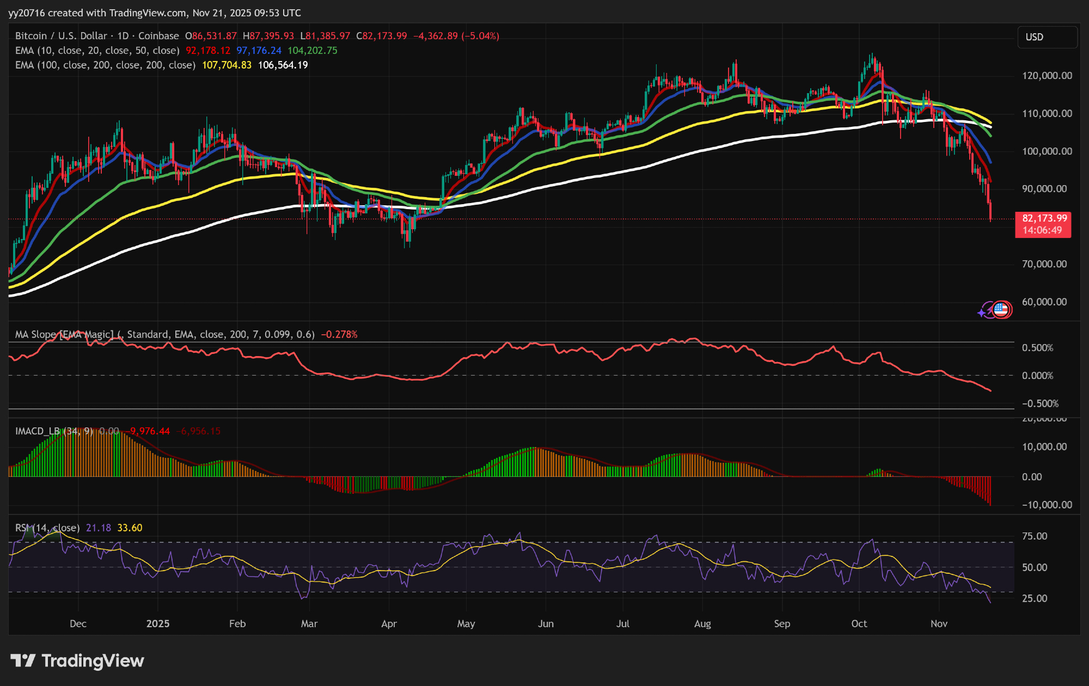
Task: Click the 120,000.00 price scale label
Action: [x=1047, y=76]
